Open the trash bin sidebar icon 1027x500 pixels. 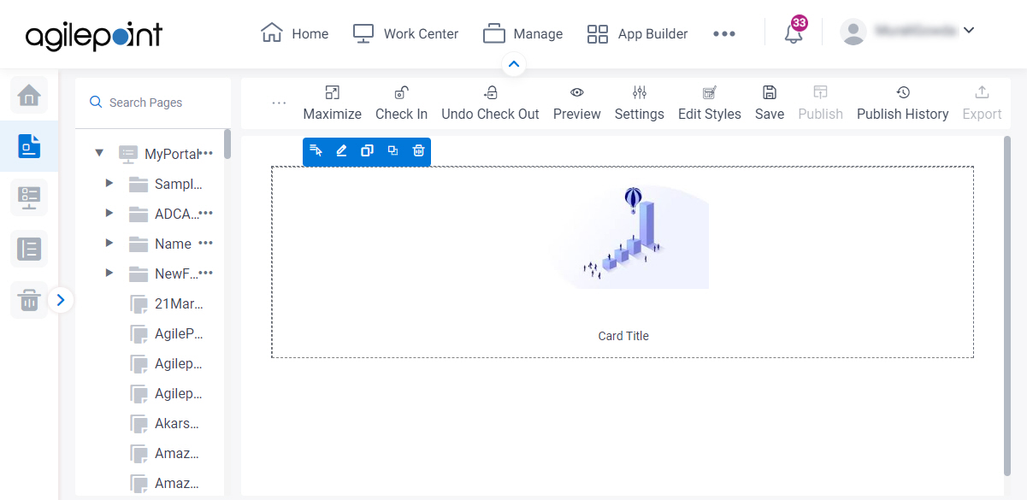pyautogui.click(x=29, y=300)
